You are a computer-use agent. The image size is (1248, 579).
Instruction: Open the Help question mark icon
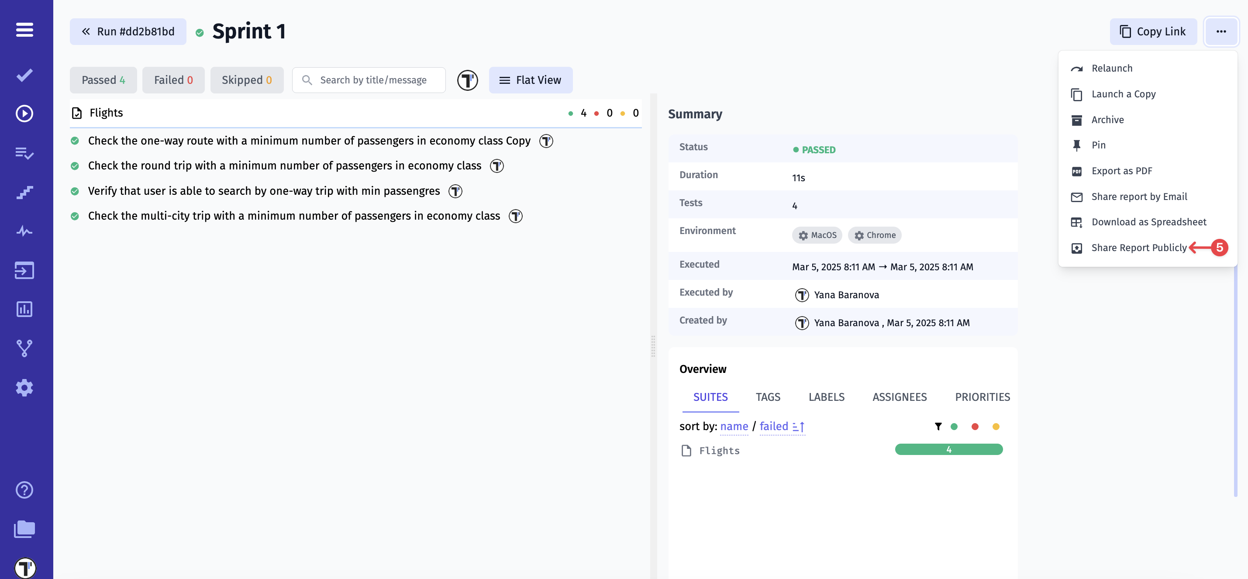click(24, 490)
